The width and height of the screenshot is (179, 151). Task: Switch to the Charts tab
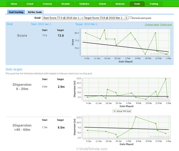coord(102,4)
